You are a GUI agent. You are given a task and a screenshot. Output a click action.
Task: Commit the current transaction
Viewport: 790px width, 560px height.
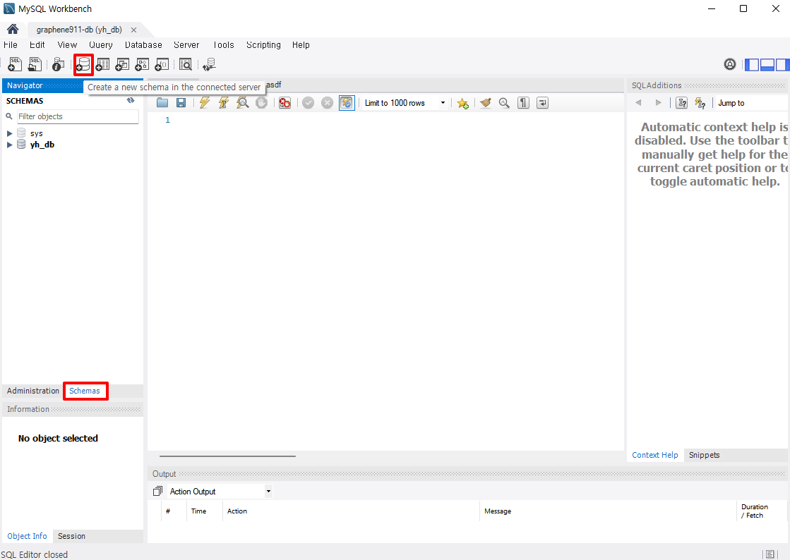coord(309,103)
